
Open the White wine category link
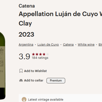pyautogui.click(x=86, y=45)
